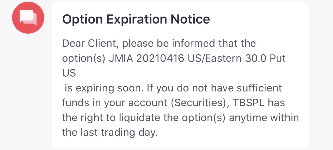Open the Option Expiration Notice title

(136, 19)
